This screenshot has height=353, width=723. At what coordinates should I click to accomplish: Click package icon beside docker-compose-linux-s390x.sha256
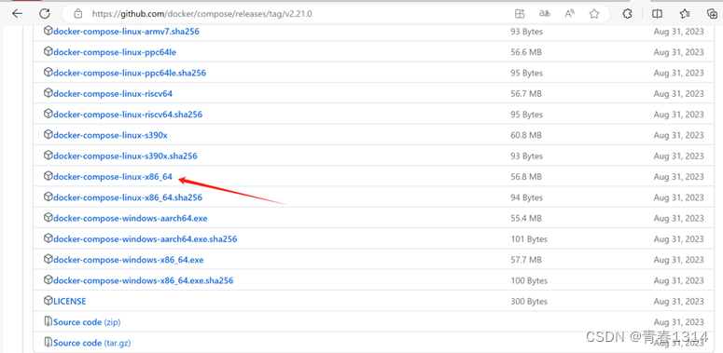click(x=48, y=156)
